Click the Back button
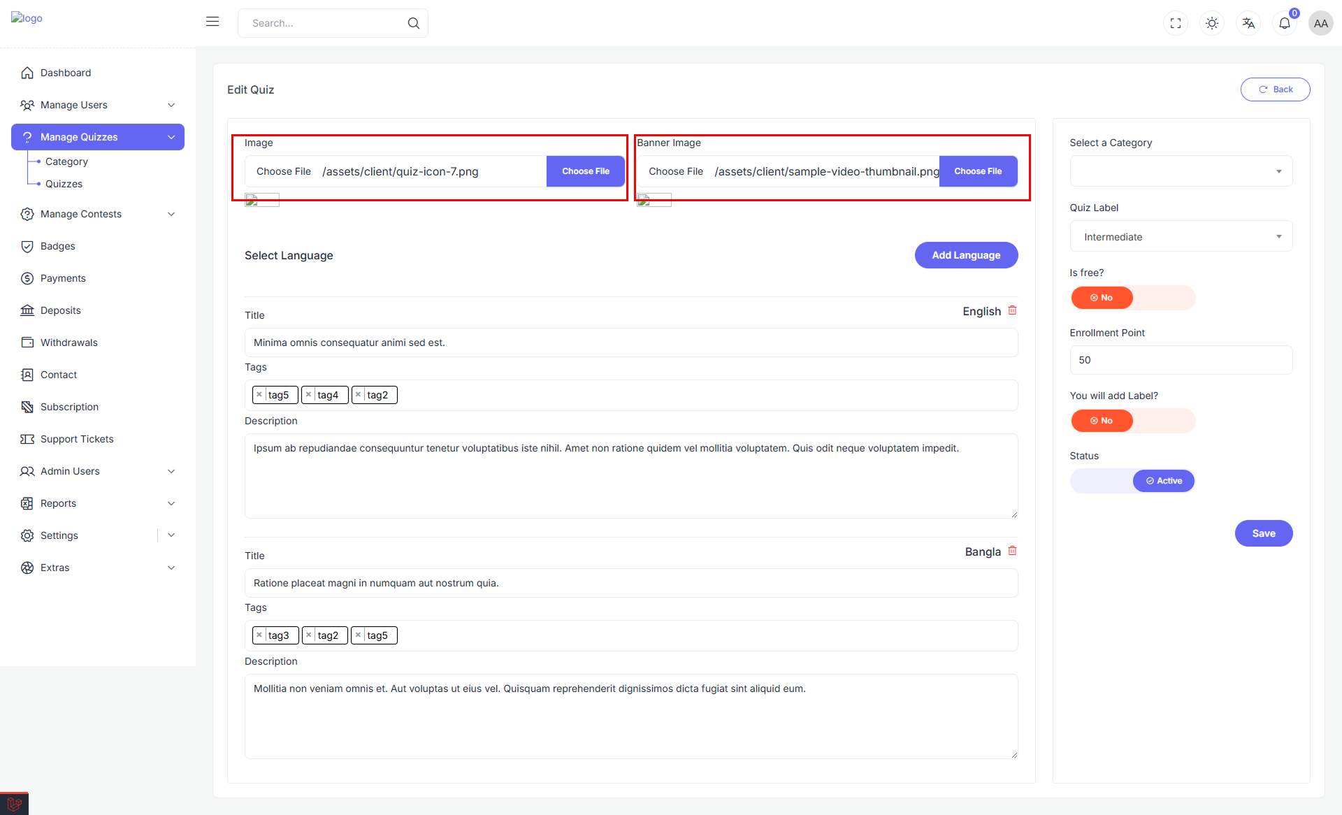1342x815 pixels. pyautogui.click(x=1275, y=89)
